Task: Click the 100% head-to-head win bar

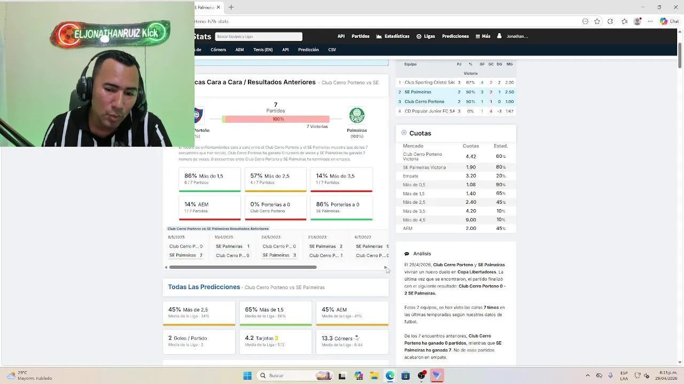Action: [x=276, y=119]
